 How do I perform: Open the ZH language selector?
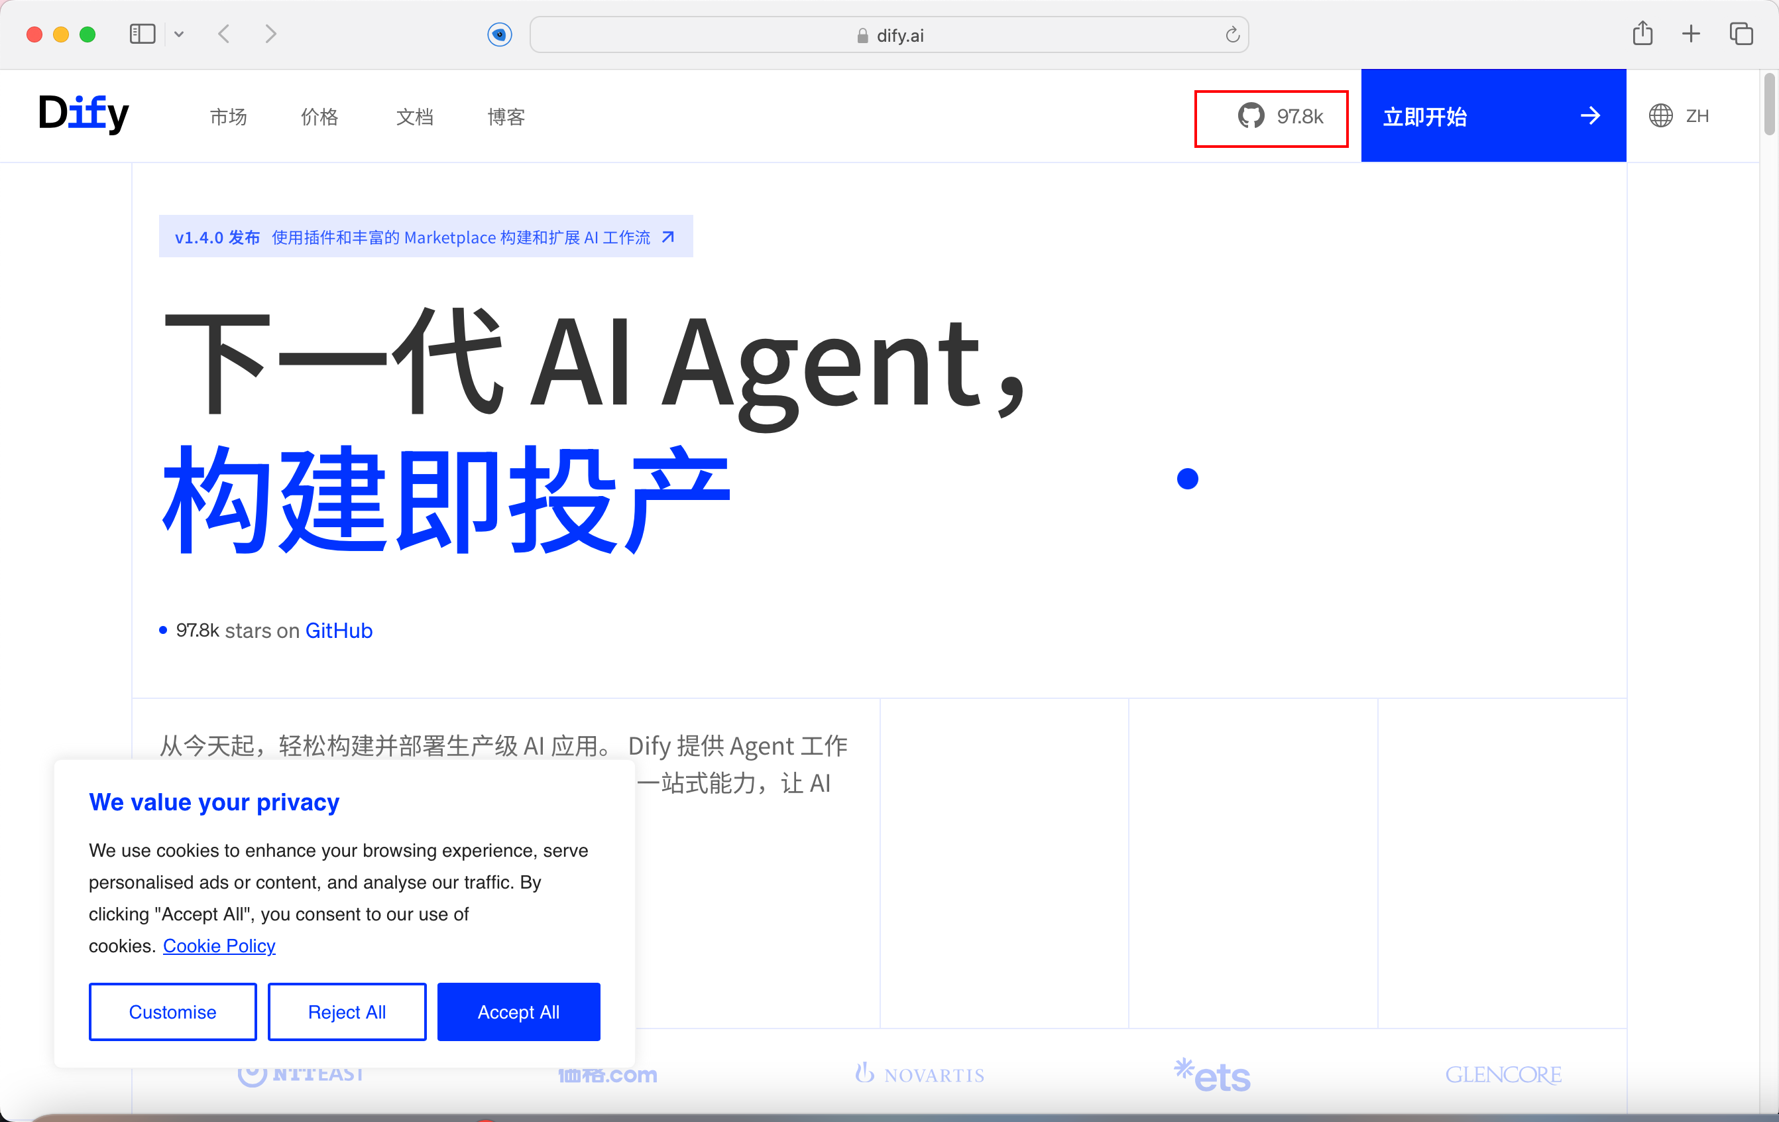pyautogui.click(x=1696, y=116)
